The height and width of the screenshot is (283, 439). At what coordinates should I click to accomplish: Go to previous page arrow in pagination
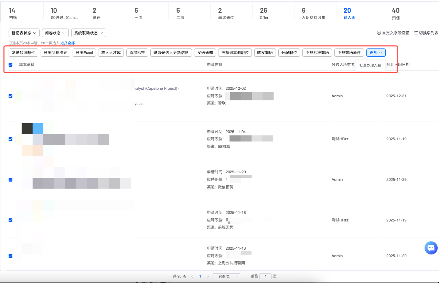pyautogui.click(x=192, y=276)
